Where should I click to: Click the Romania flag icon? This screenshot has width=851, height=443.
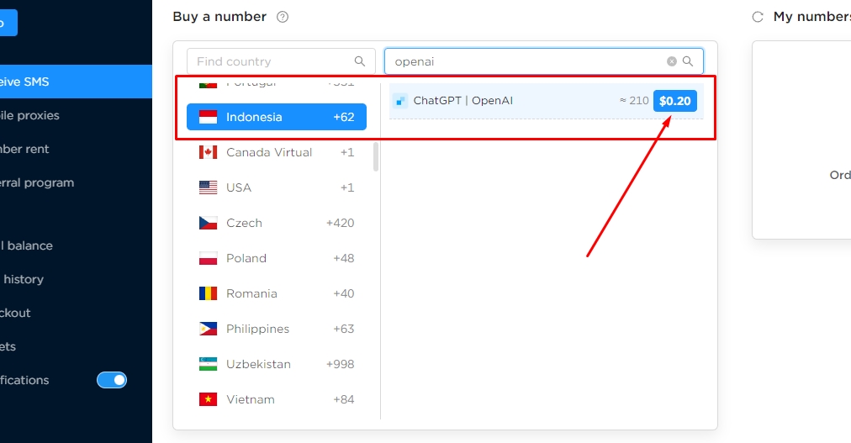click(x=208, y=293)
